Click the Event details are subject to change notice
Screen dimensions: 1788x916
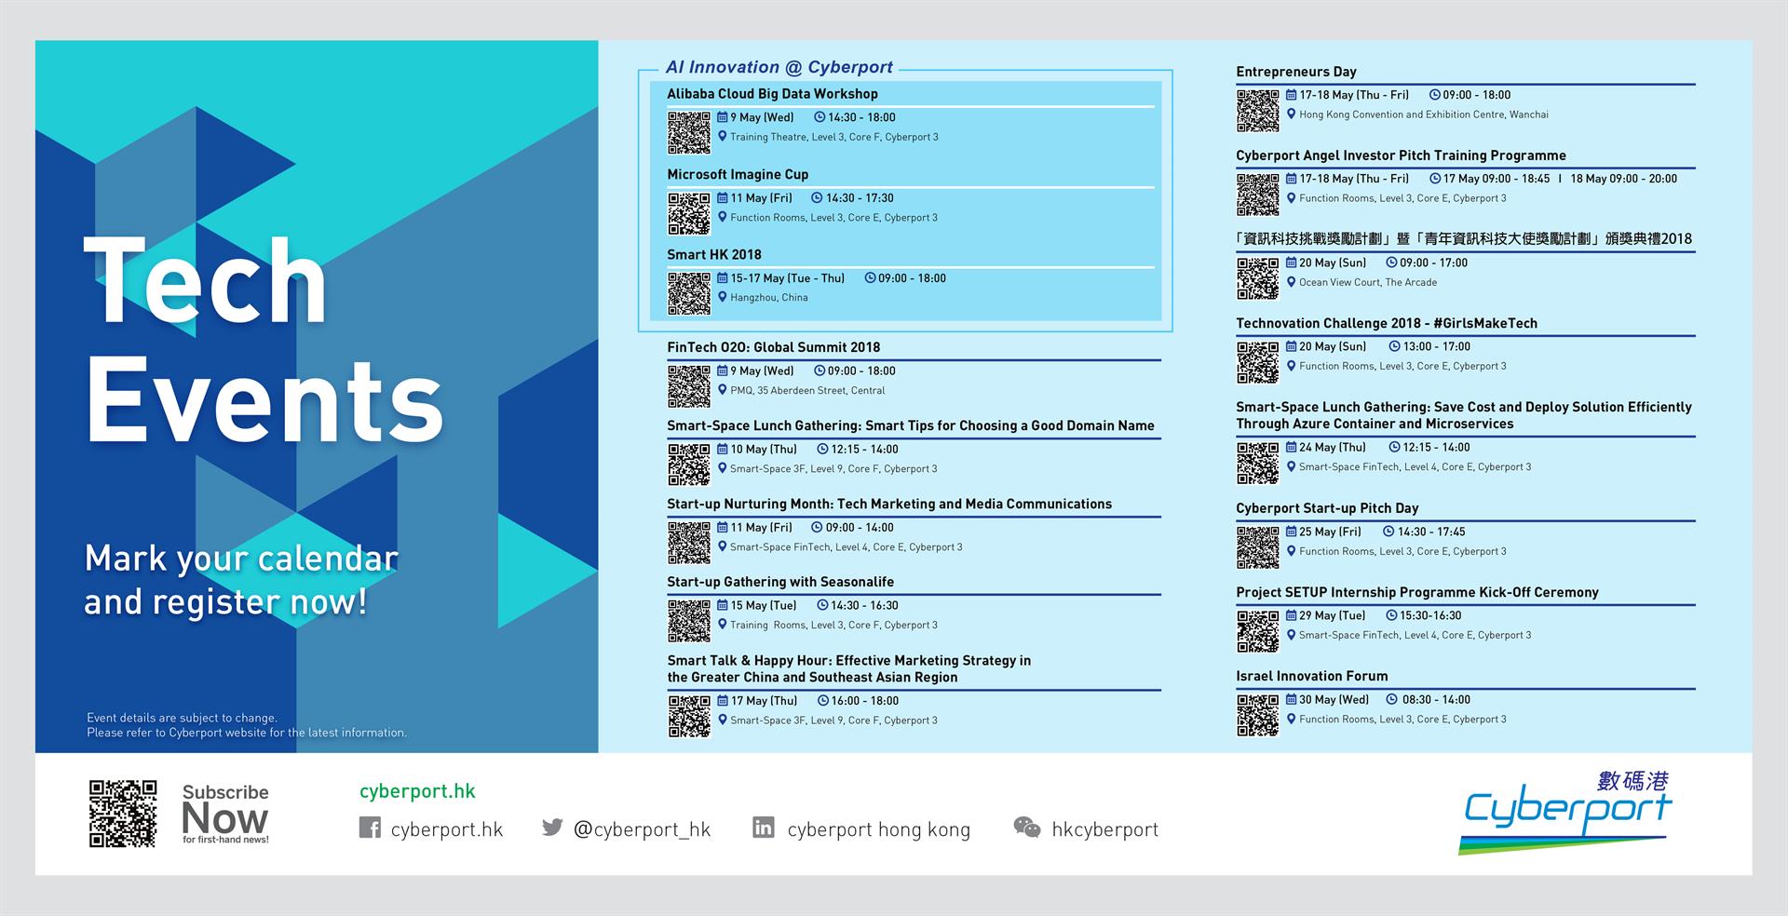tap(247, 725)
